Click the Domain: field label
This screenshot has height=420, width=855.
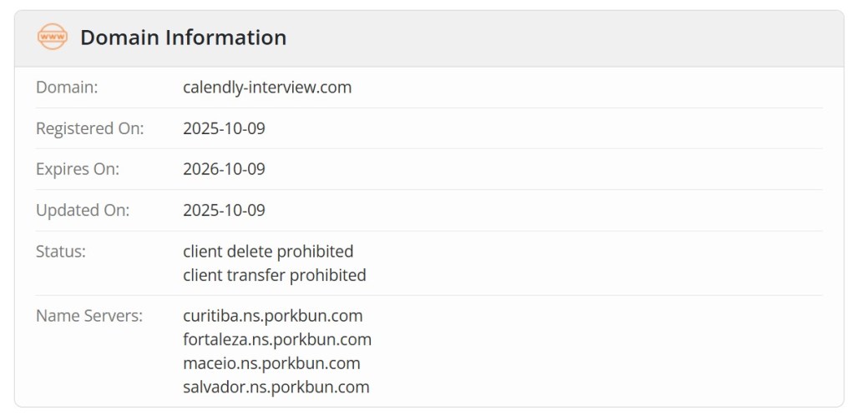tap(67, 87)
